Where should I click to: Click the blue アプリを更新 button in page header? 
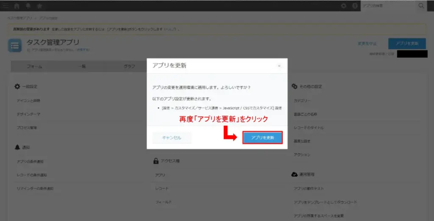(407, 44)
